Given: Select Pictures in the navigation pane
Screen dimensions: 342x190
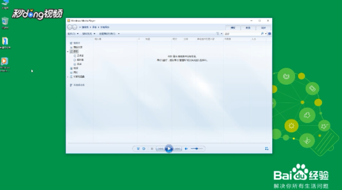Looking at the screenshot, I should 74,72.
